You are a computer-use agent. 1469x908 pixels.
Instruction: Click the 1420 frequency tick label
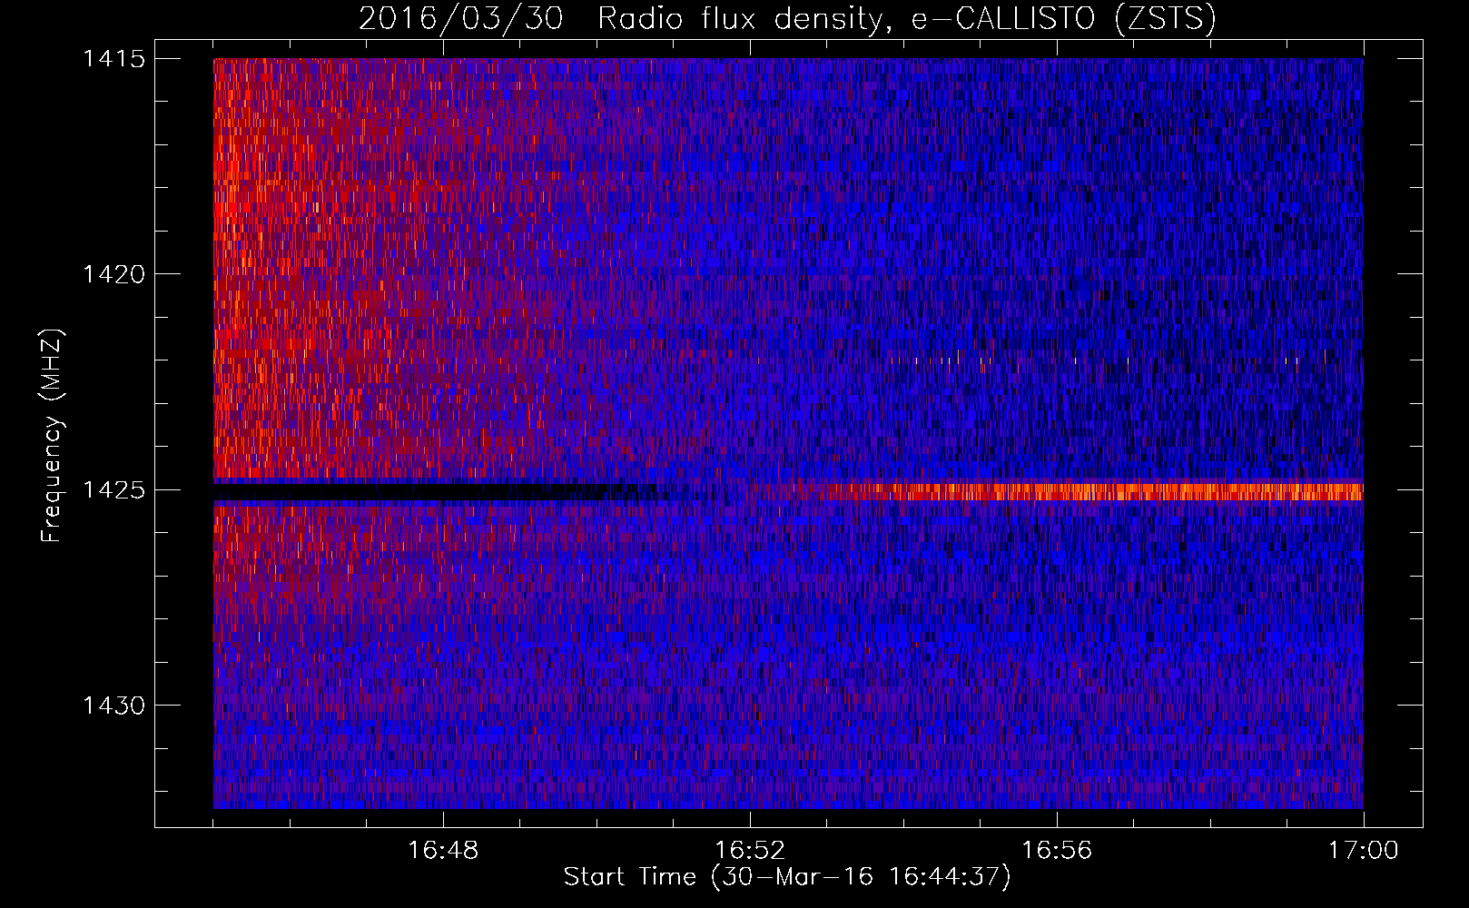113,274
